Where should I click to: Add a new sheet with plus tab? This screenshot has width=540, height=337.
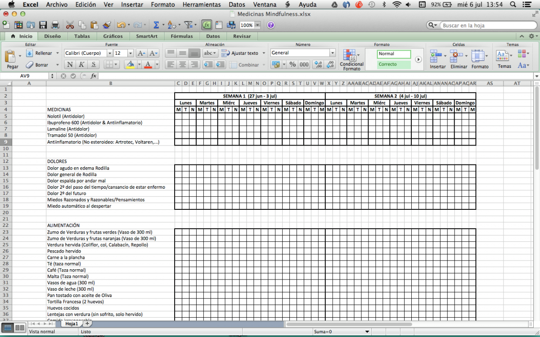(x=87, y=324)
